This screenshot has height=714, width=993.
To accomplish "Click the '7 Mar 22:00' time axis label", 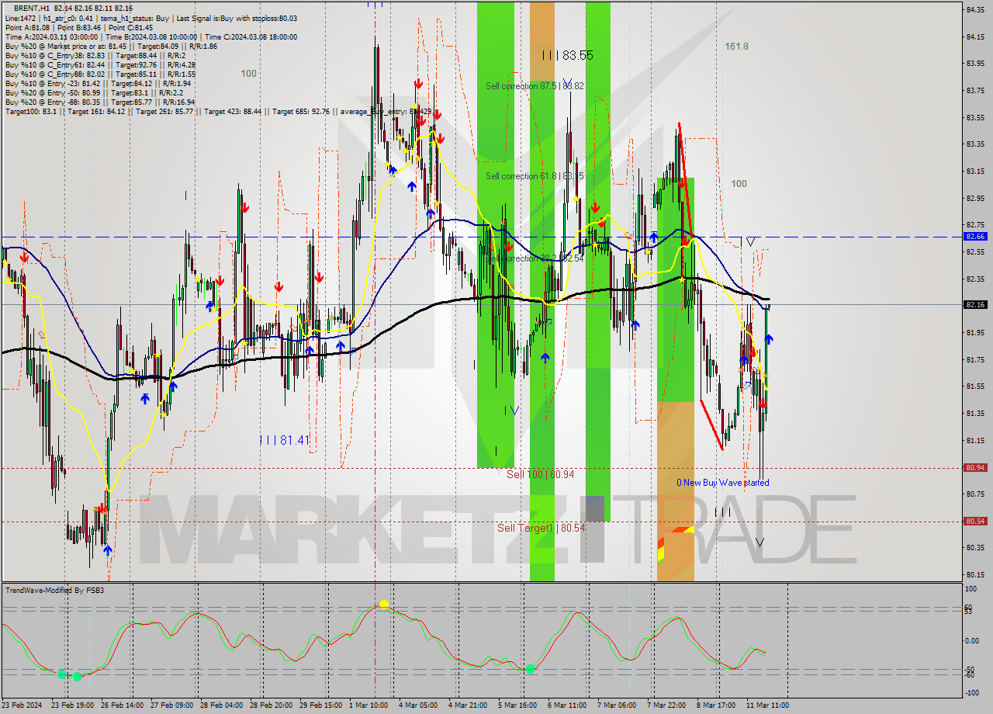I will pyautogui.click(x=666, y=705).
